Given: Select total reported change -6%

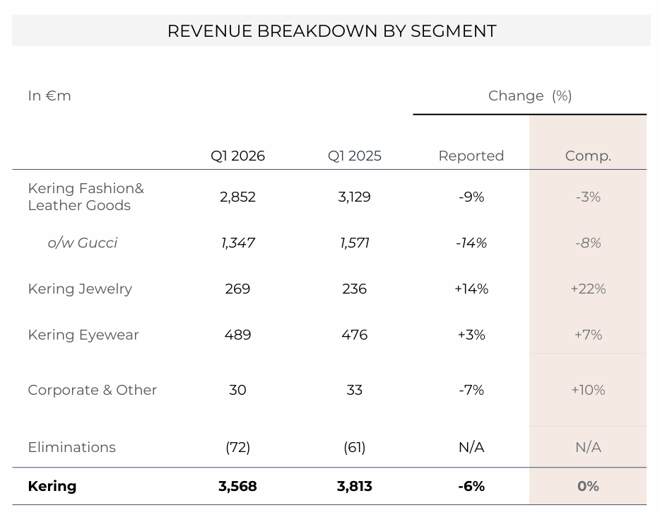Looking at the screenshot, I should 471,486.
